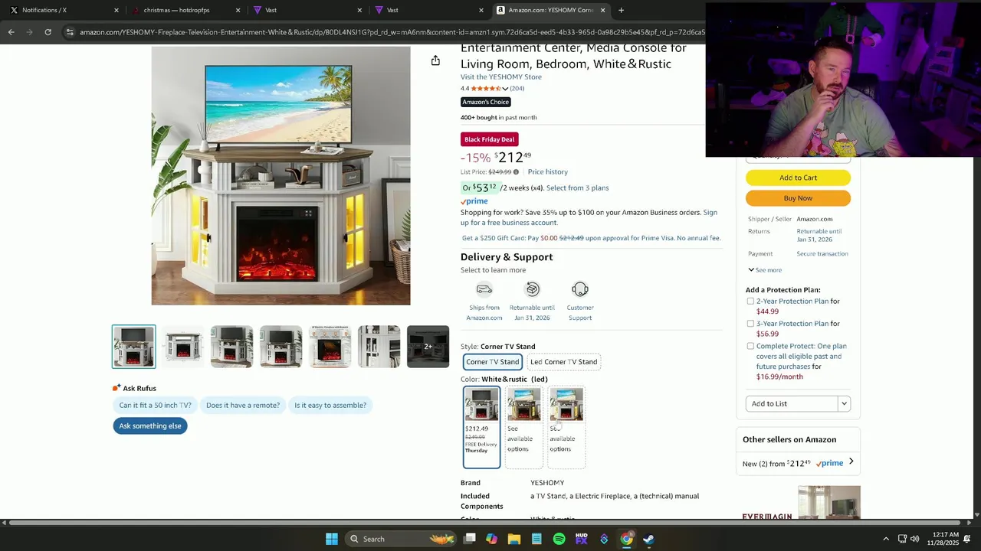Click the browser address bar URL
The width and height of the screenshot is (981, 551).
point(391,32)
